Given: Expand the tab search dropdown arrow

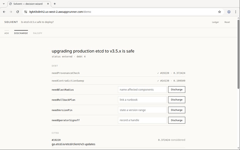Looking at the screenshot, I should tap(4, 4).
